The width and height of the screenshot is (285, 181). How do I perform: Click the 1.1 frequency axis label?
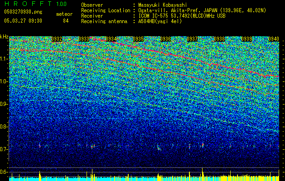click(x=4, y=59)
